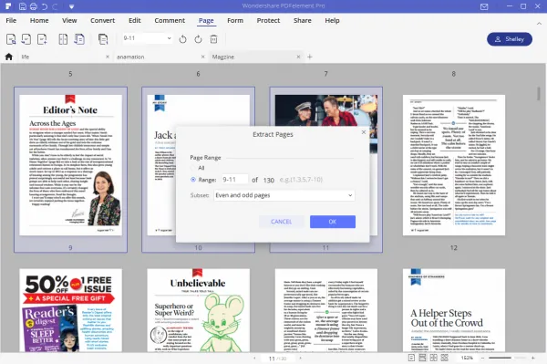
Task: Click the split page icon
Action: [63, 39]
